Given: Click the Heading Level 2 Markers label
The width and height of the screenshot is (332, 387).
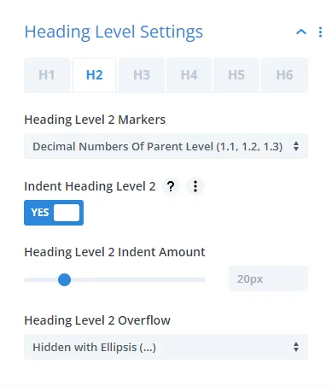Looking at the screenshot, I should click(x=95, y=120).
